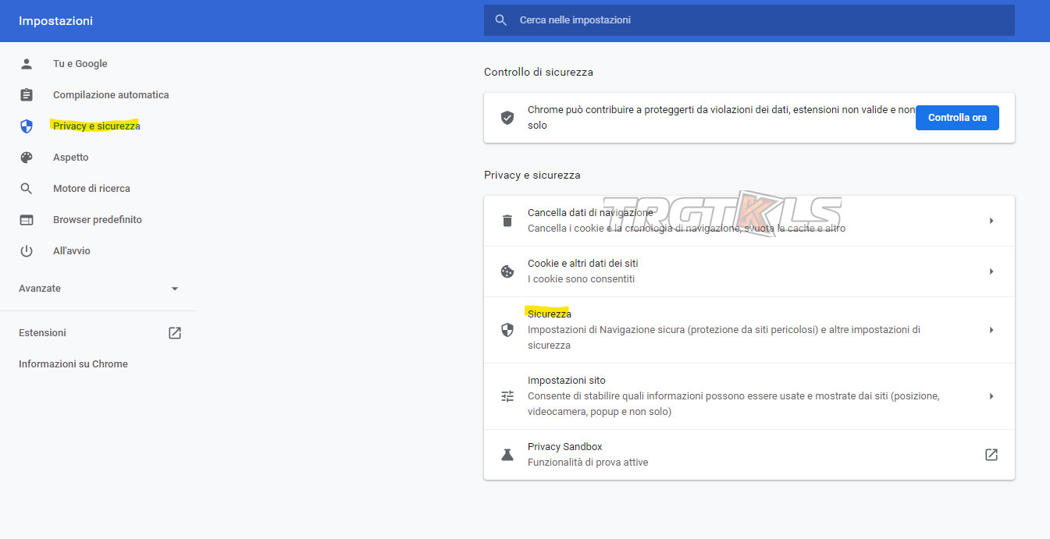Expand the Avanzate section arrow

tap(175, 289)
